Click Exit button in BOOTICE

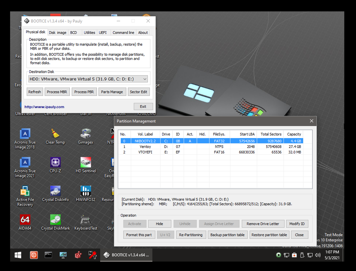coord(143,106)
